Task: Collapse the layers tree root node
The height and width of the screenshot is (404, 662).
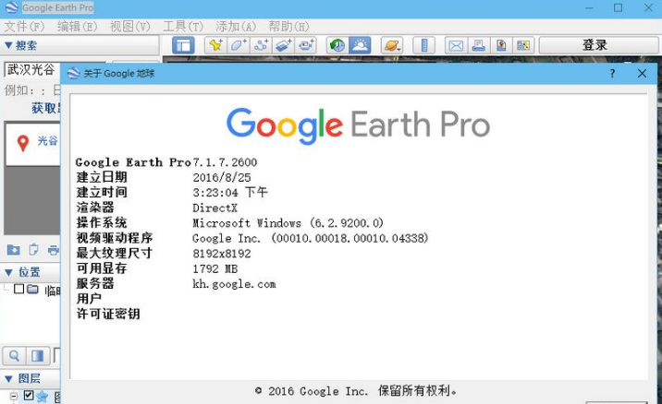Action: pos(14,396)
